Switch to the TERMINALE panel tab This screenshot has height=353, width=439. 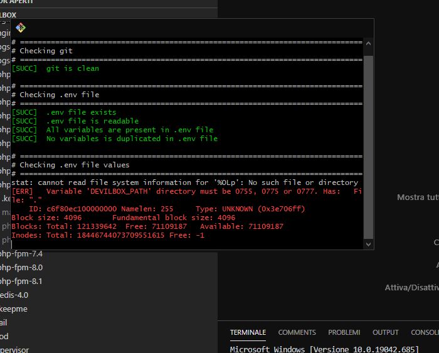pyautogui.click(x=248, y=332)
